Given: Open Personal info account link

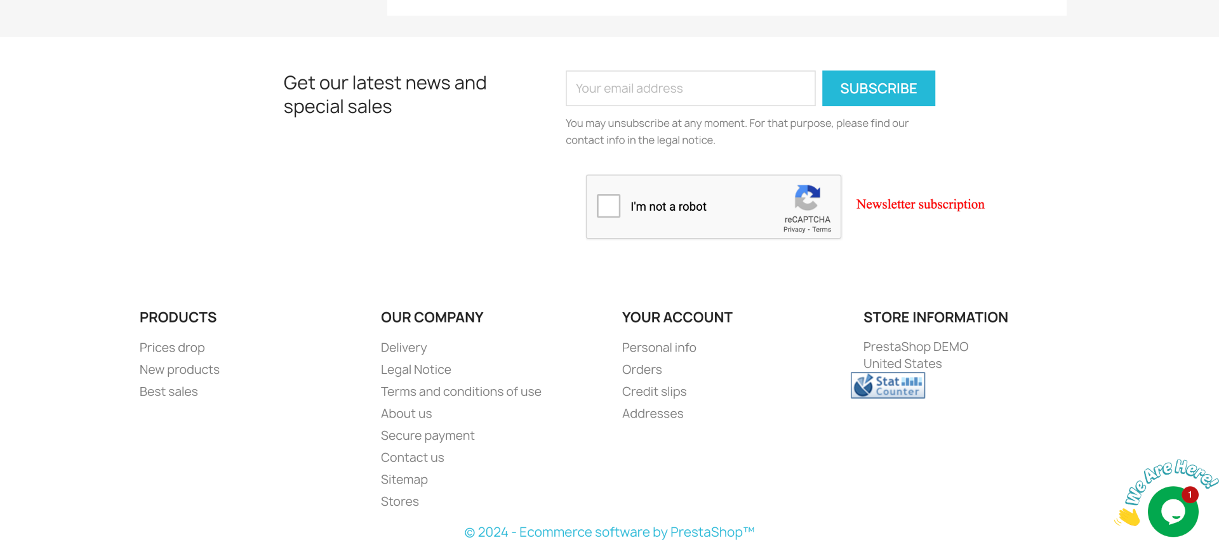Looking at the screenshot, I should (x=659, y=348).
